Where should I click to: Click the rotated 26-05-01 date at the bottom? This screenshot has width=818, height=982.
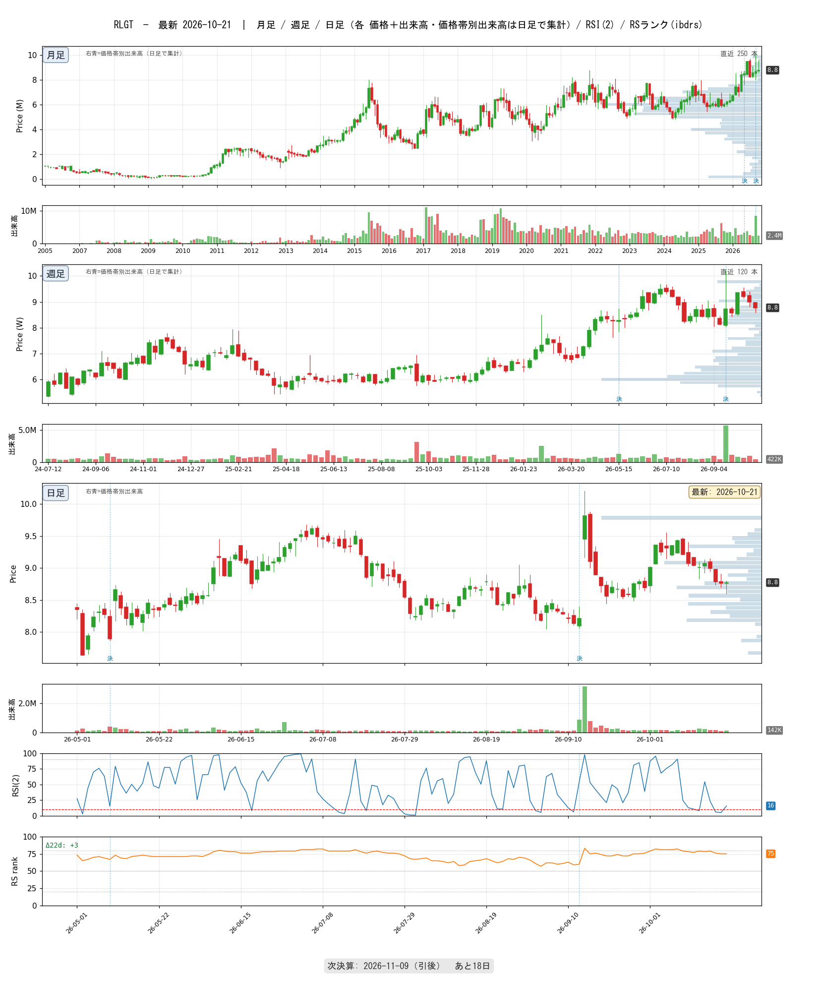point(76,923)
